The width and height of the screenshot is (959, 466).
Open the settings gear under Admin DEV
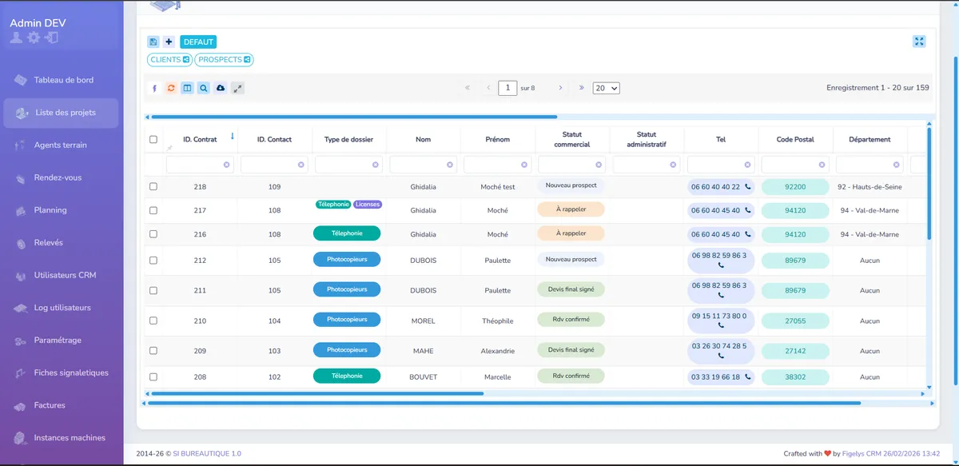[34, 38]
